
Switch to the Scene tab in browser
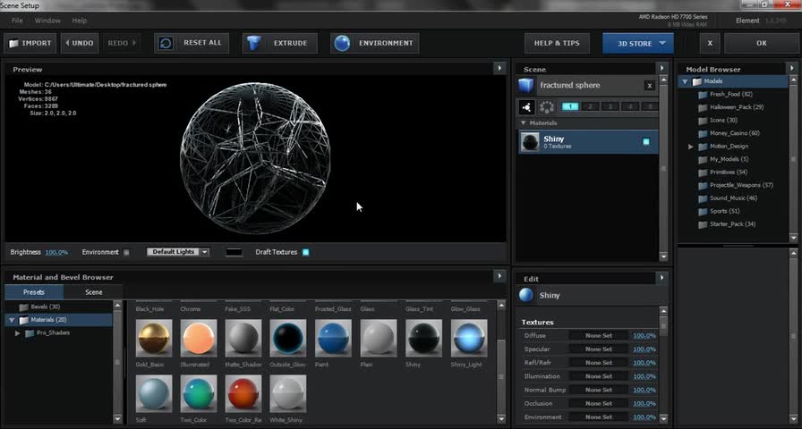(x=94, y=292)
